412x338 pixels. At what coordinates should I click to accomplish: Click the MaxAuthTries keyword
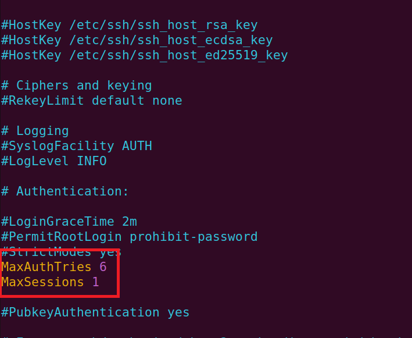(x=46, y=267)
